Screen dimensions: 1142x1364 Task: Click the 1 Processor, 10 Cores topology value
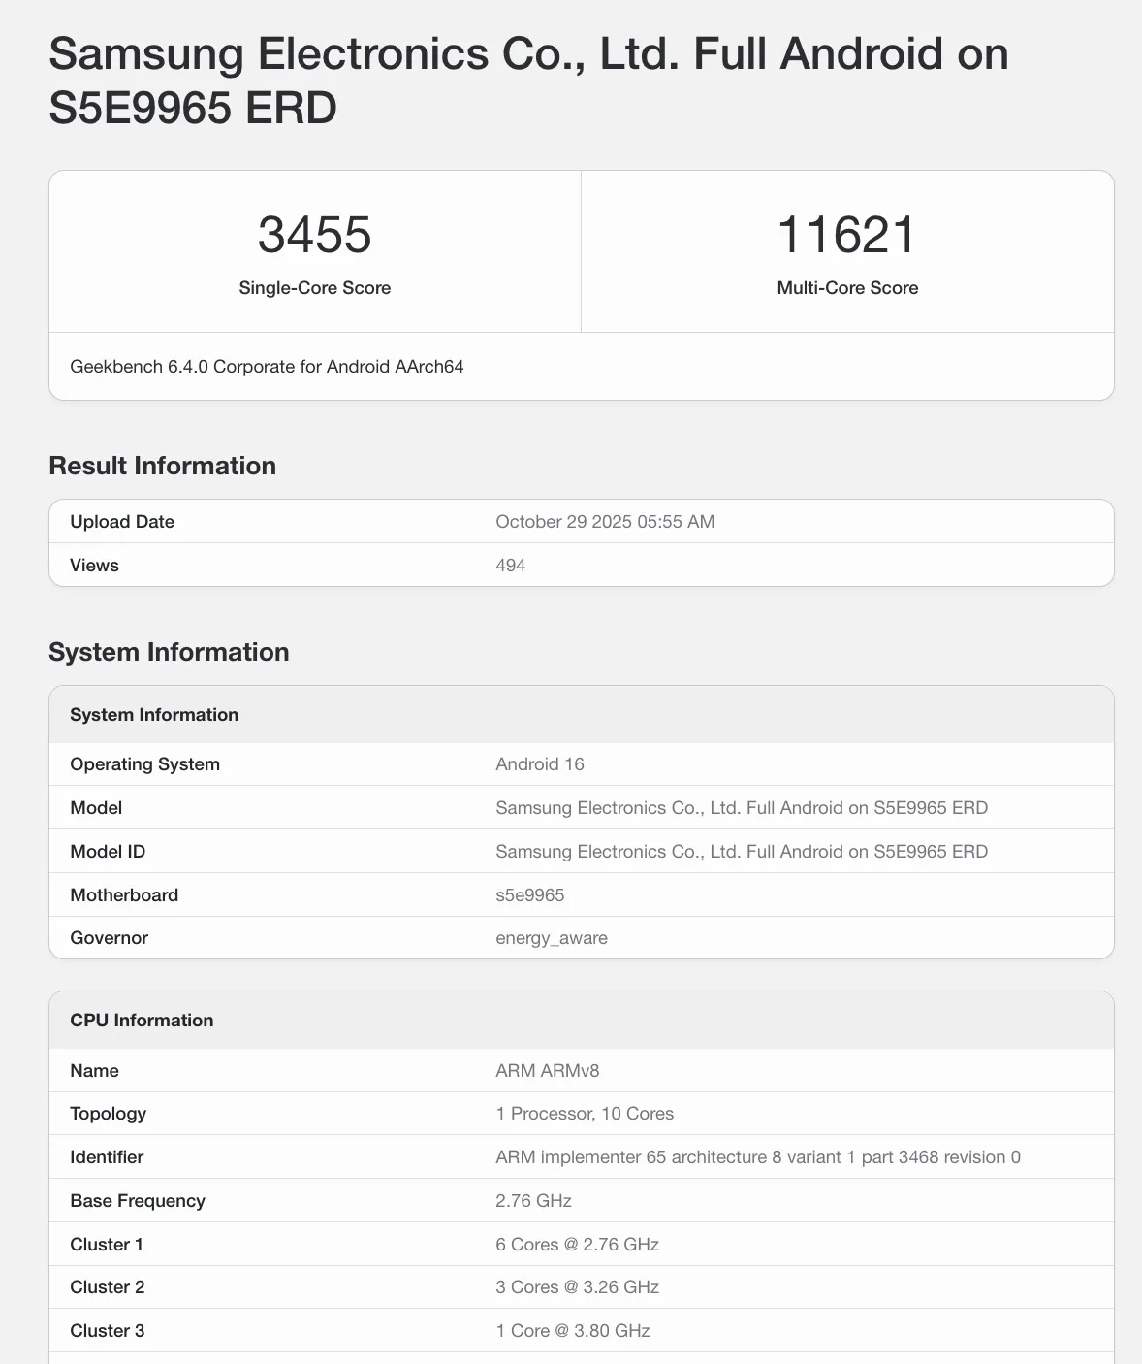coord(584,1114)
